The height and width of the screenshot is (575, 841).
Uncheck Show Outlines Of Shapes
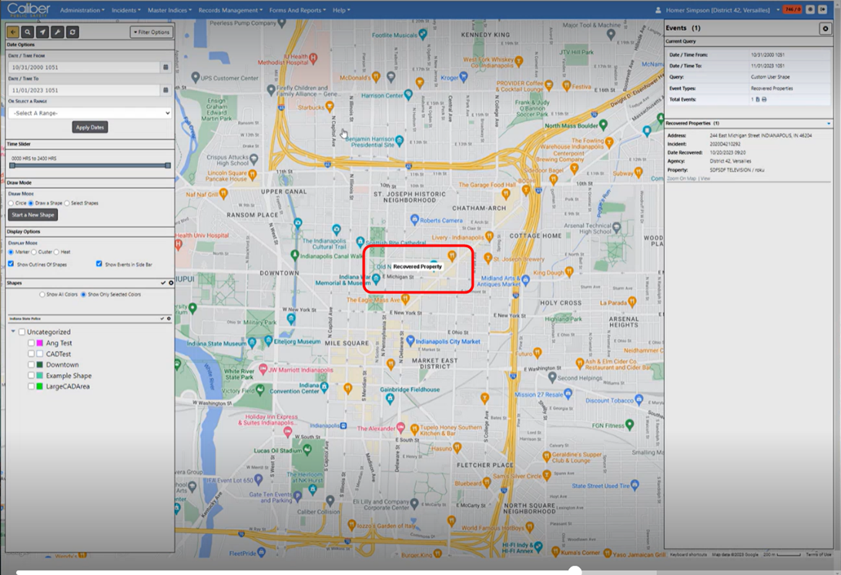(x=11, y=264)
